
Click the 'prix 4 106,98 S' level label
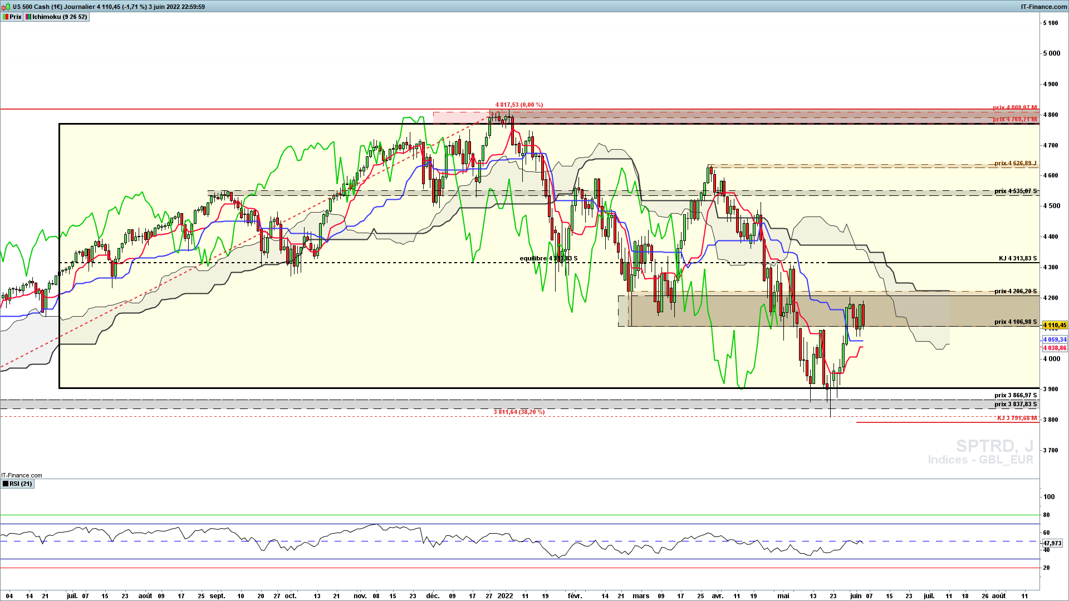coord(1016,322)
